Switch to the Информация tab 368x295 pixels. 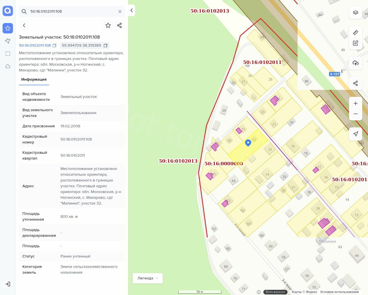tap(34, 80)
